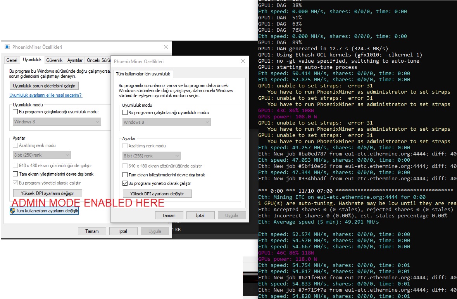Image resolution: width=457 pixels, height=299 pixels.
Task: Switch to the Güvenlik tab
Action: tap(54, 60)
